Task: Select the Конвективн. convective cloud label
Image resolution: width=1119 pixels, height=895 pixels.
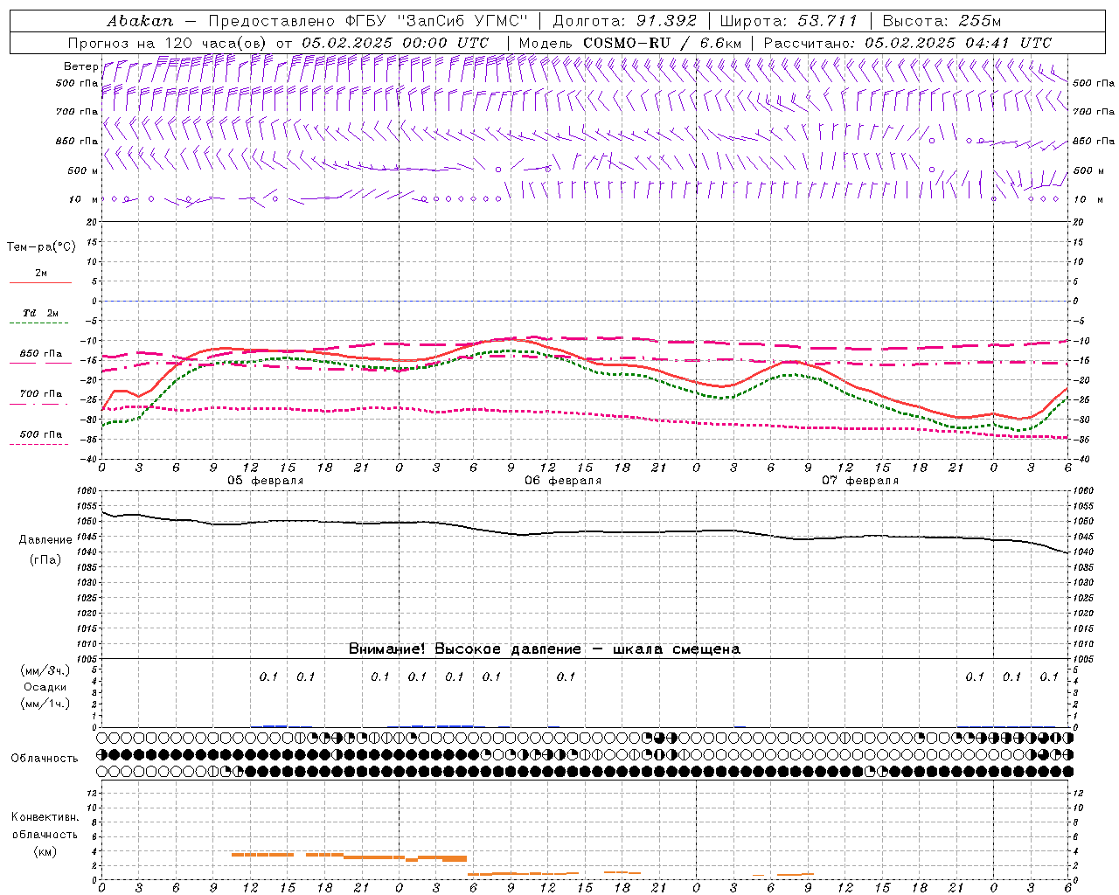Action: [x=45, y=817]
